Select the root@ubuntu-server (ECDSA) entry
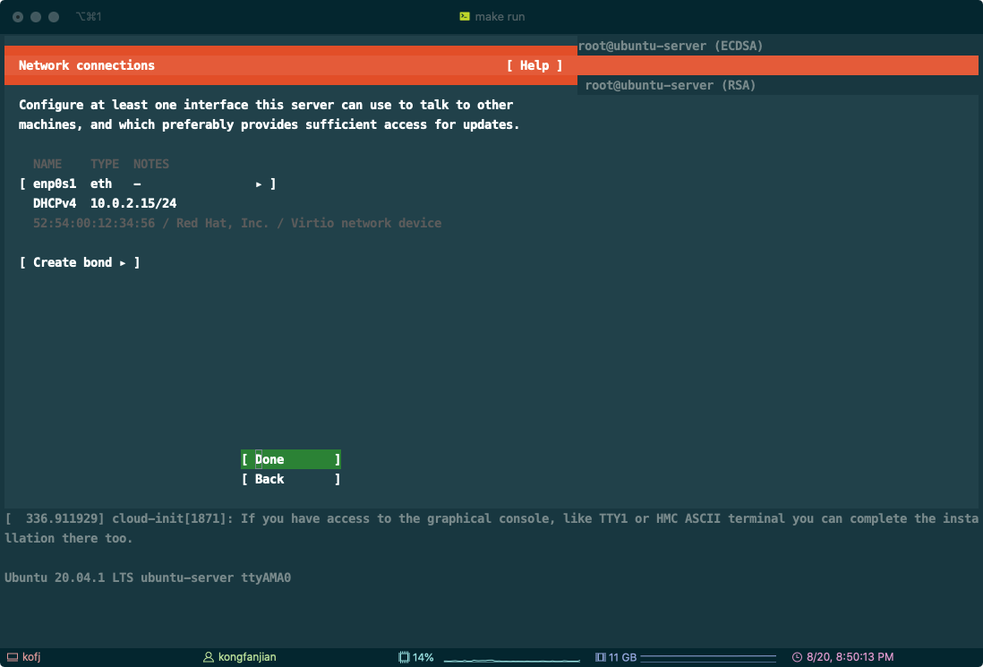983x667 pixels. [x=671, y=46]
